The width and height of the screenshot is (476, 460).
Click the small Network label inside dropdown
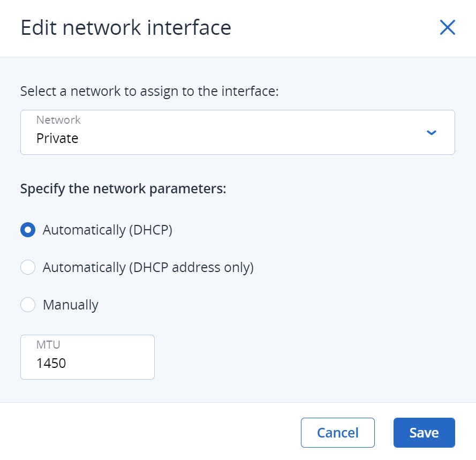[58, 120]
